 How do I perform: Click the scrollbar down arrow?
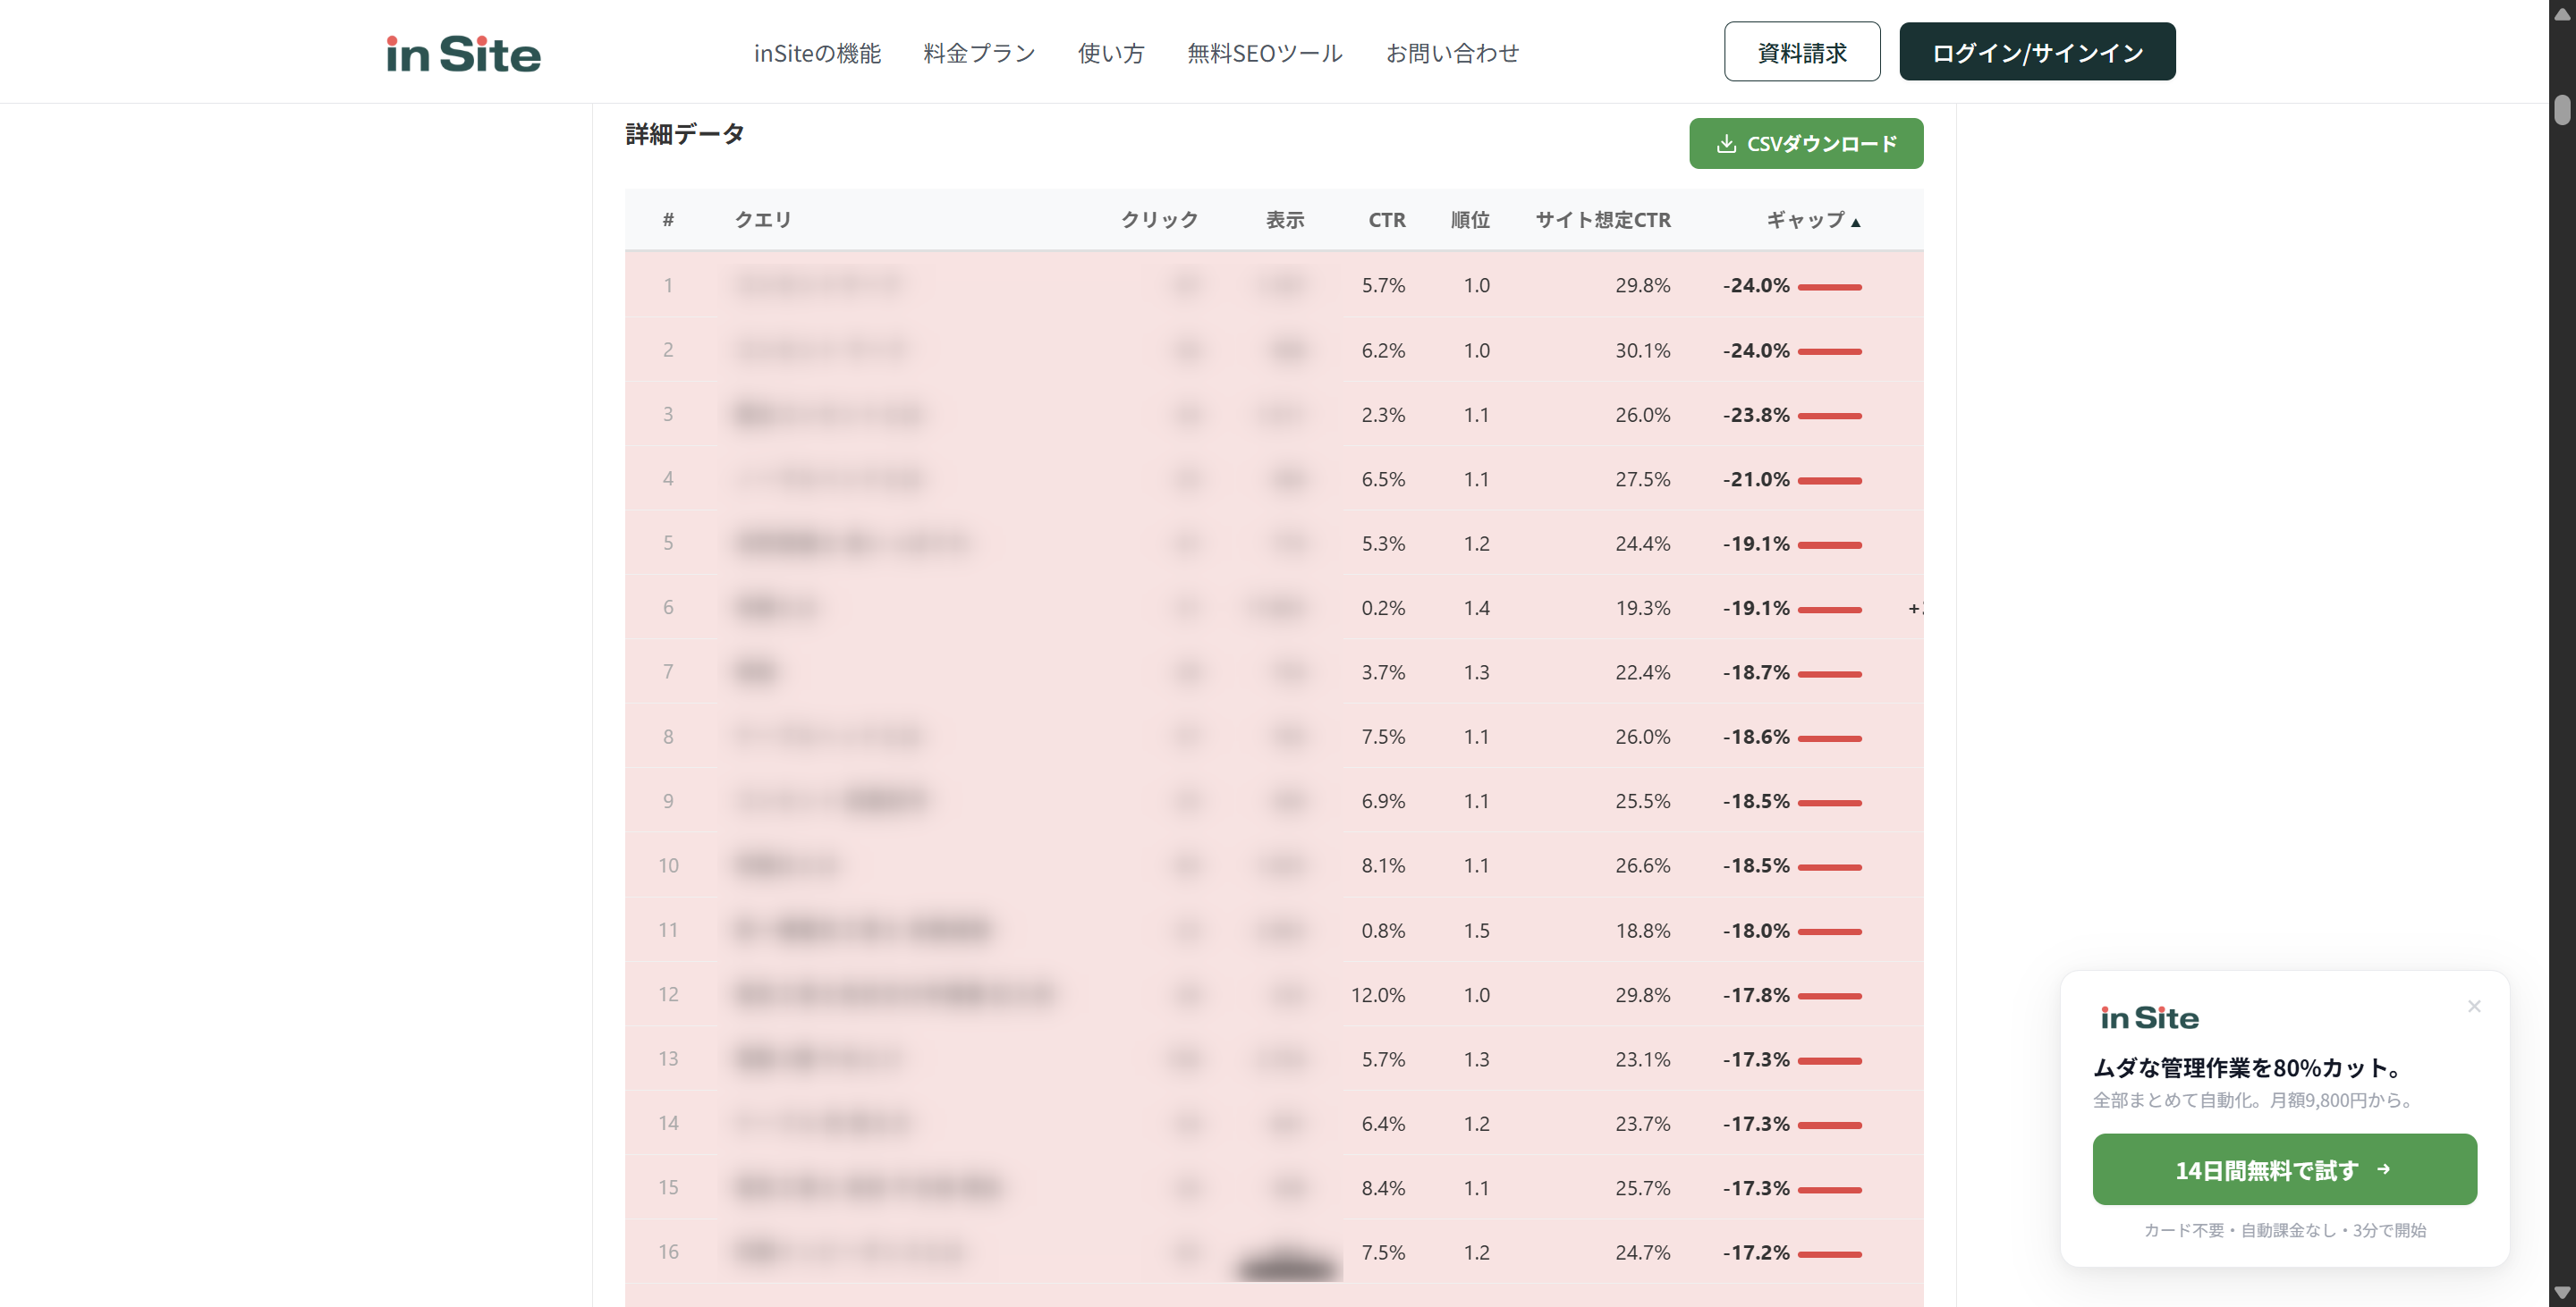click(2562, 1294)
